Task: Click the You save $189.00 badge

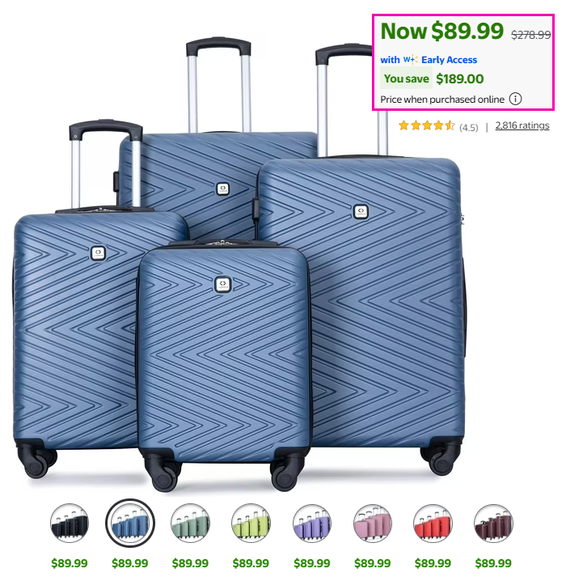Action: (x=432, y=78)
